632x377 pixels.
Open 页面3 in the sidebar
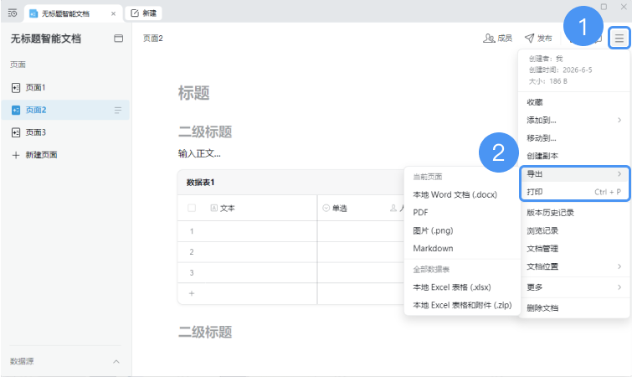coord(65,132)
